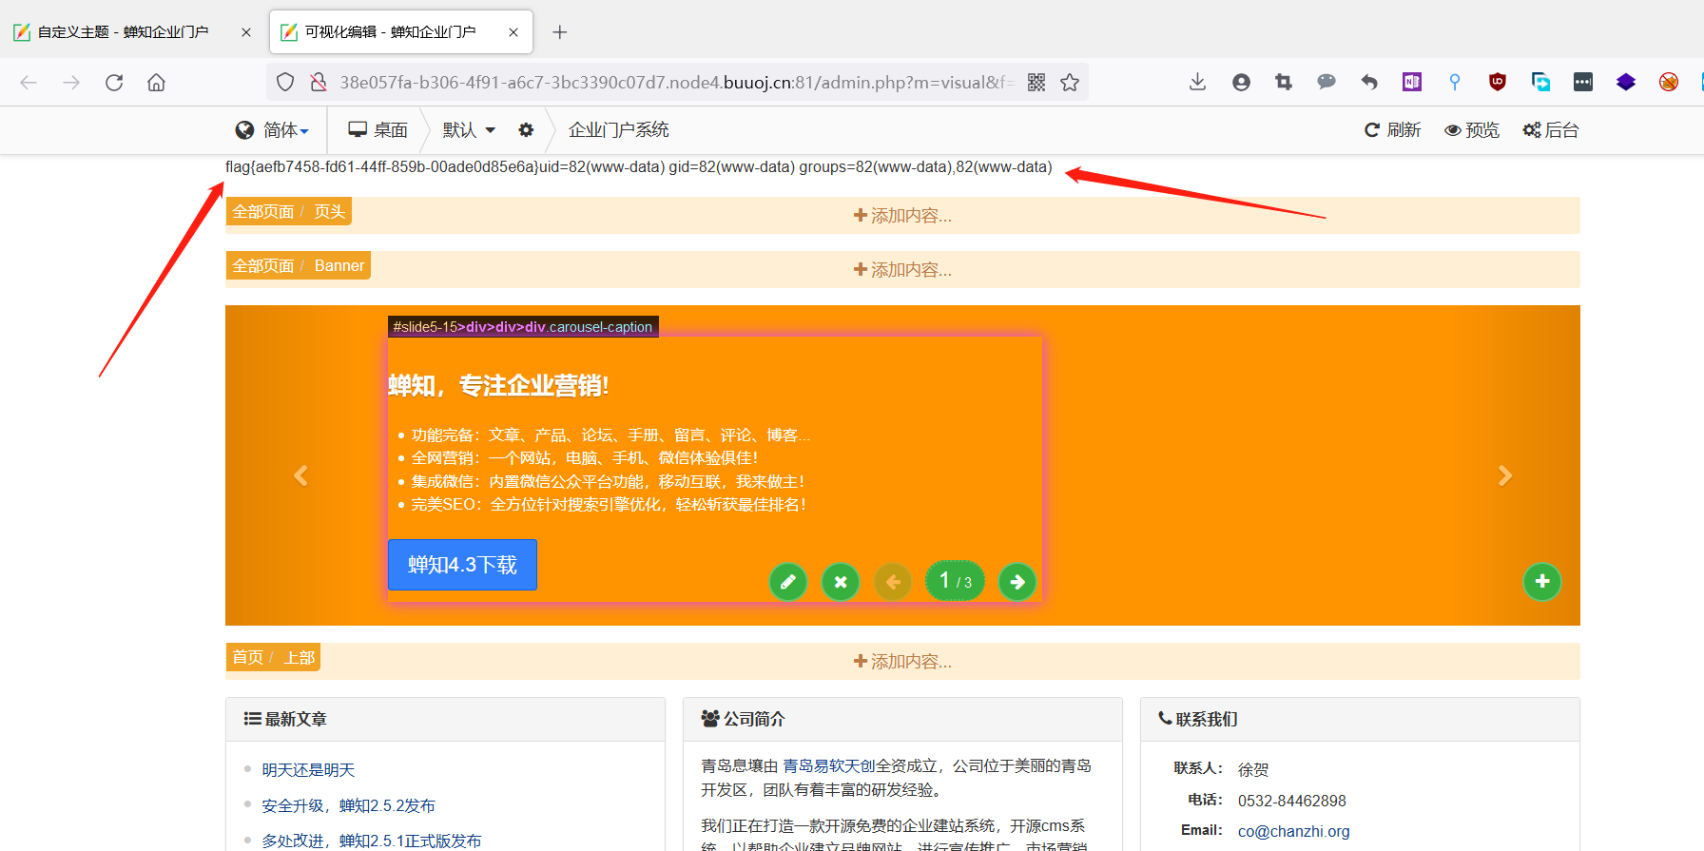Select the 可视化编辑 browser tab
This screenshot has width=1704, height=851.
coord(401,32)
